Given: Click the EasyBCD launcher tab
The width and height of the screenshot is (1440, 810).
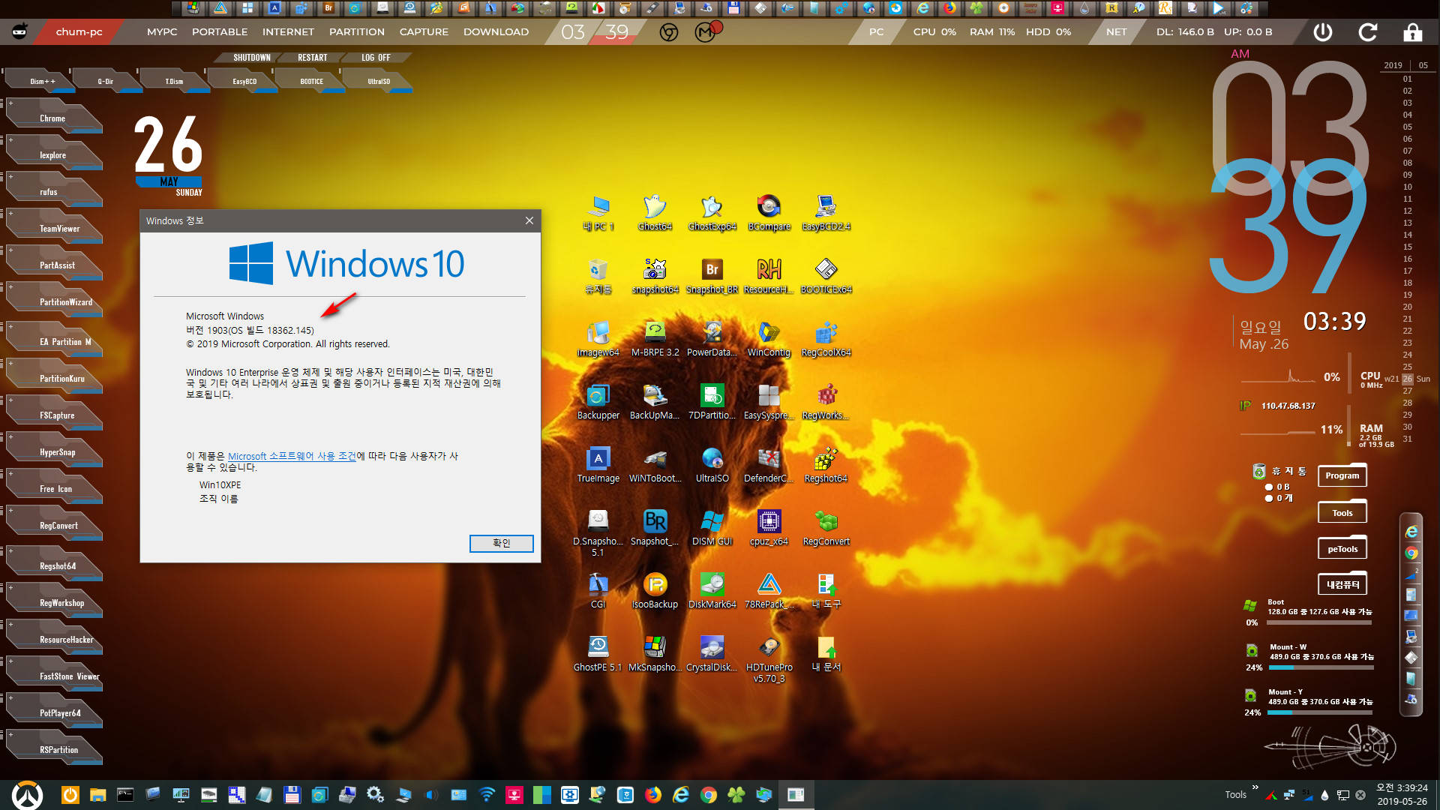Looking at the screenshot, I should tap(244, 81).
